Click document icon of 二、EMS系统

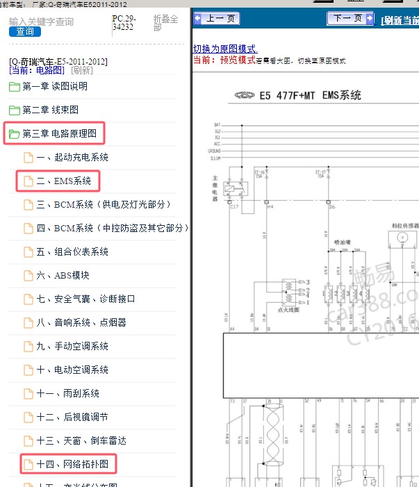[x=28, y=181]
